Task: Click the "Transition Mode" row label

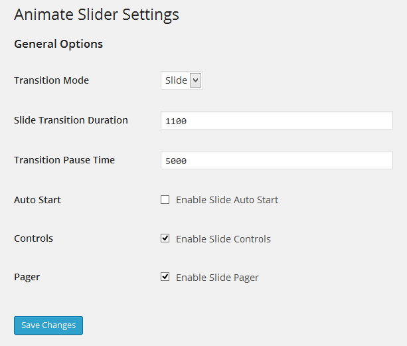Action: click(x=51, y=80)
